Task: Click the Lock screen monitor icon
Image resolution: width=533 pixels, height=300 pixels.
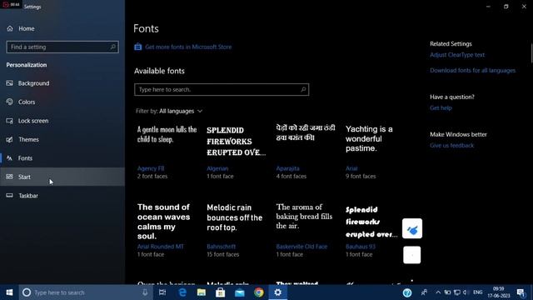Action: click(9, 121)
